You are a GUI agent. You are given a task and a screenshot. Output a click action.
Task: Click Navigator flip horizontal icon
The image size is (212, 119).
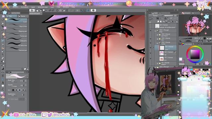(x=208, y=41)
